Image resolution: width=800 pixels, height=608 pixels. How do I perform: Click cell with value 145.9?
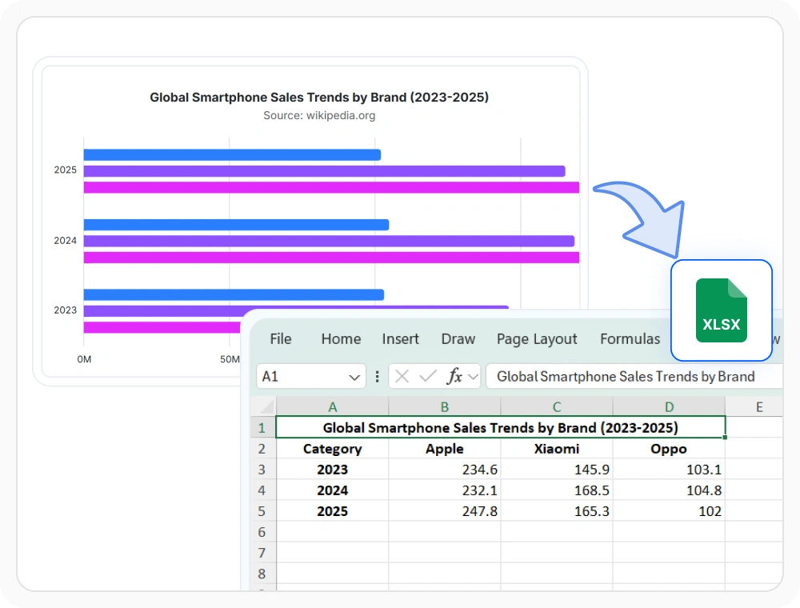pyautogui.click(x=557, y=470)
